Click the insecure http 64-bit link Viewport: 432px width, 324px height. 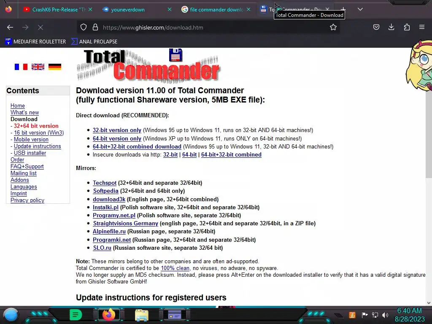point(189,154)
